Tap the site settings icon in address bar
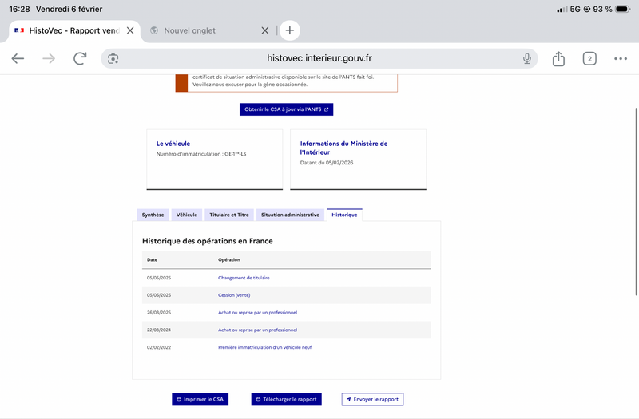639x419 pixels. tap(113, 58)
